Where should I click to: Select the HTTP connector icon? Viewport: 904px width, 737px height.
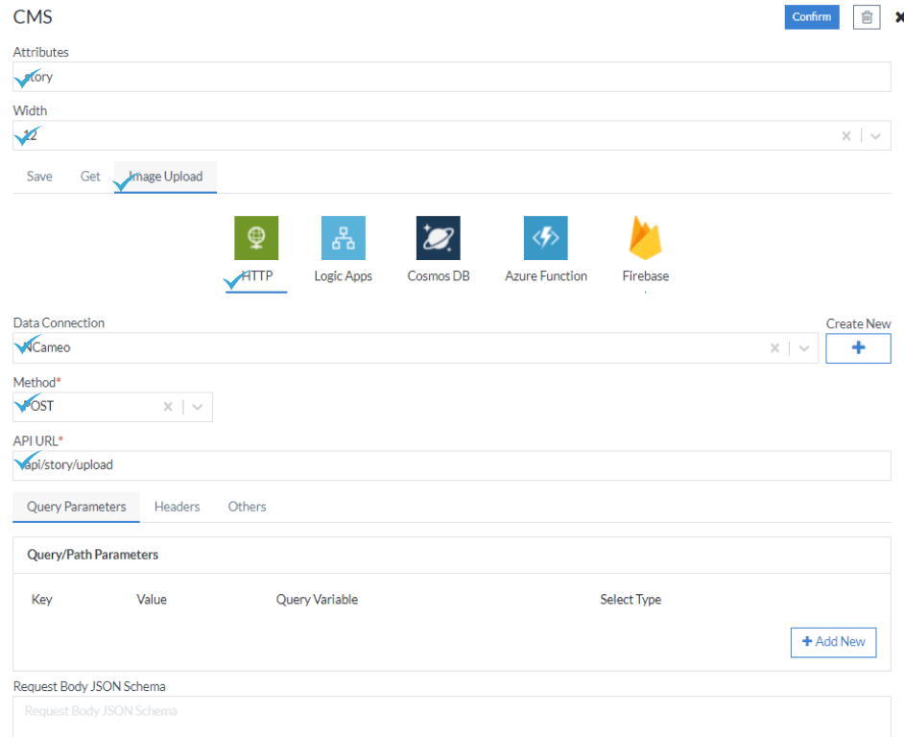(x=256, y=238)
